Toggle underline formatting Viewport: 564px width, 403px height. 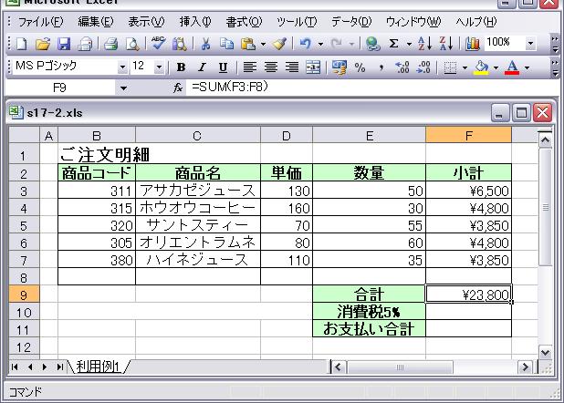click(223, 67)
